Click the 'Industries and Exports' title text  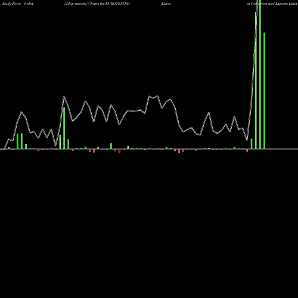click(x=269, y=4)
